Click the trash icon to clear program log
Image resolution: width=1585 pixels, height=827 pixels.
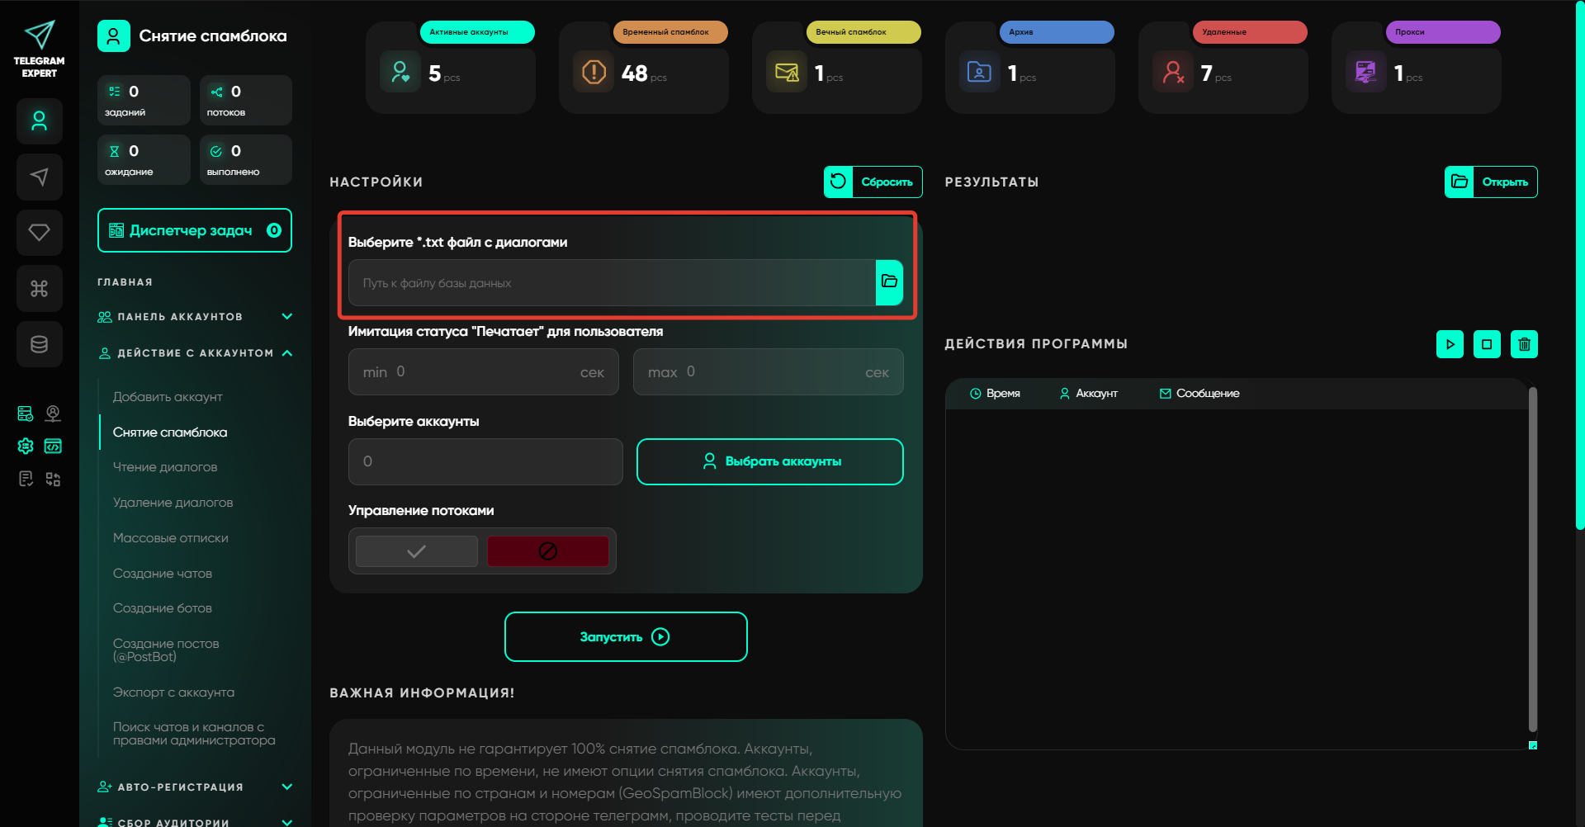(x=1524, y=344)
